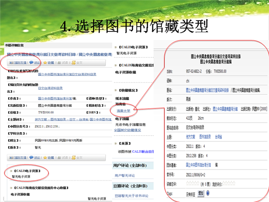The width and height of the screenshot is (269, 202).
Task: Click the 用户评论 (全部0条) header
Action: coord(130,166)
